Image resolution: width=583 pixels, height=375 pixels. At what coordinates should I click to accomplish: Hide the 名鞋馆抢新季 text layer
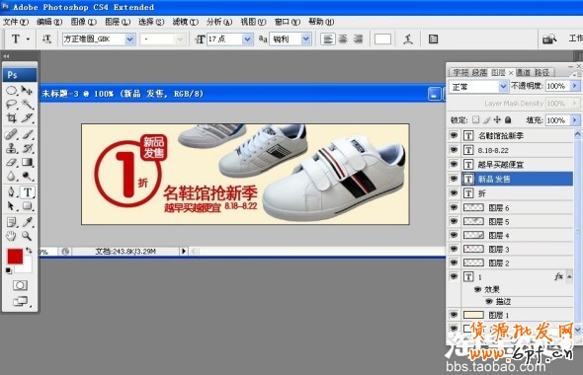click(454, 135)
